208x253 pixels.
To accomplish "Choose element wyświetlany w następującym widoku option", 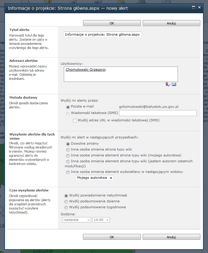I will pyautogui.click(x=68, y=172).
